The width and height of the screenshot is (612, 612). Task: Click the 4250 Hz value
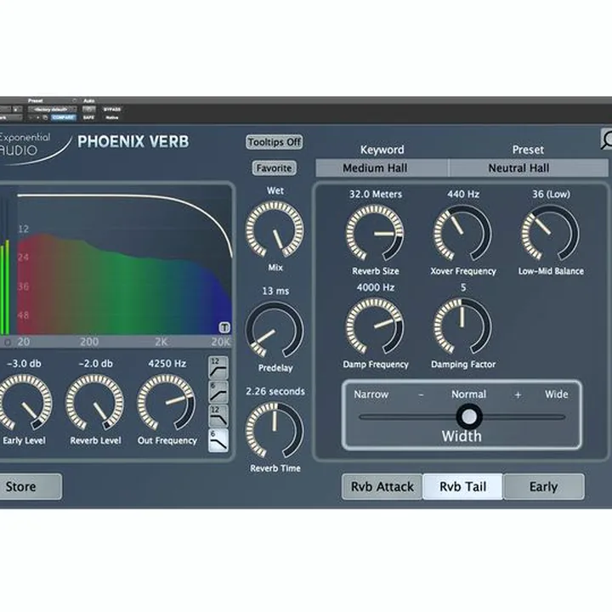pyautogui.click(x=167, y=364)
